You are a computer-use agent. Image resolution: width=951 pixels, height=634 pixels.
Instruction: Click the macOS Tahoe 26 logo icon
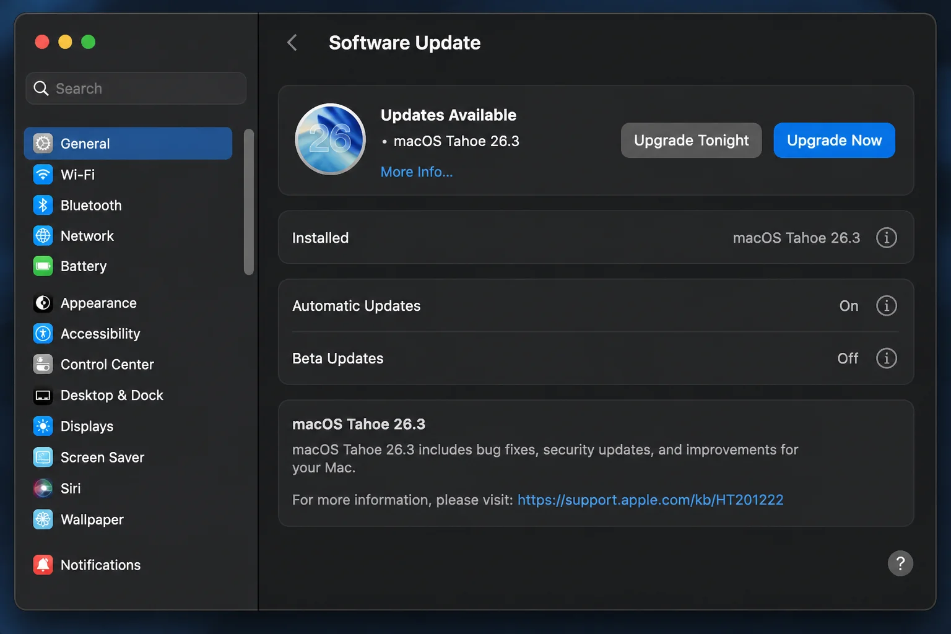click(x=330, y=139)
